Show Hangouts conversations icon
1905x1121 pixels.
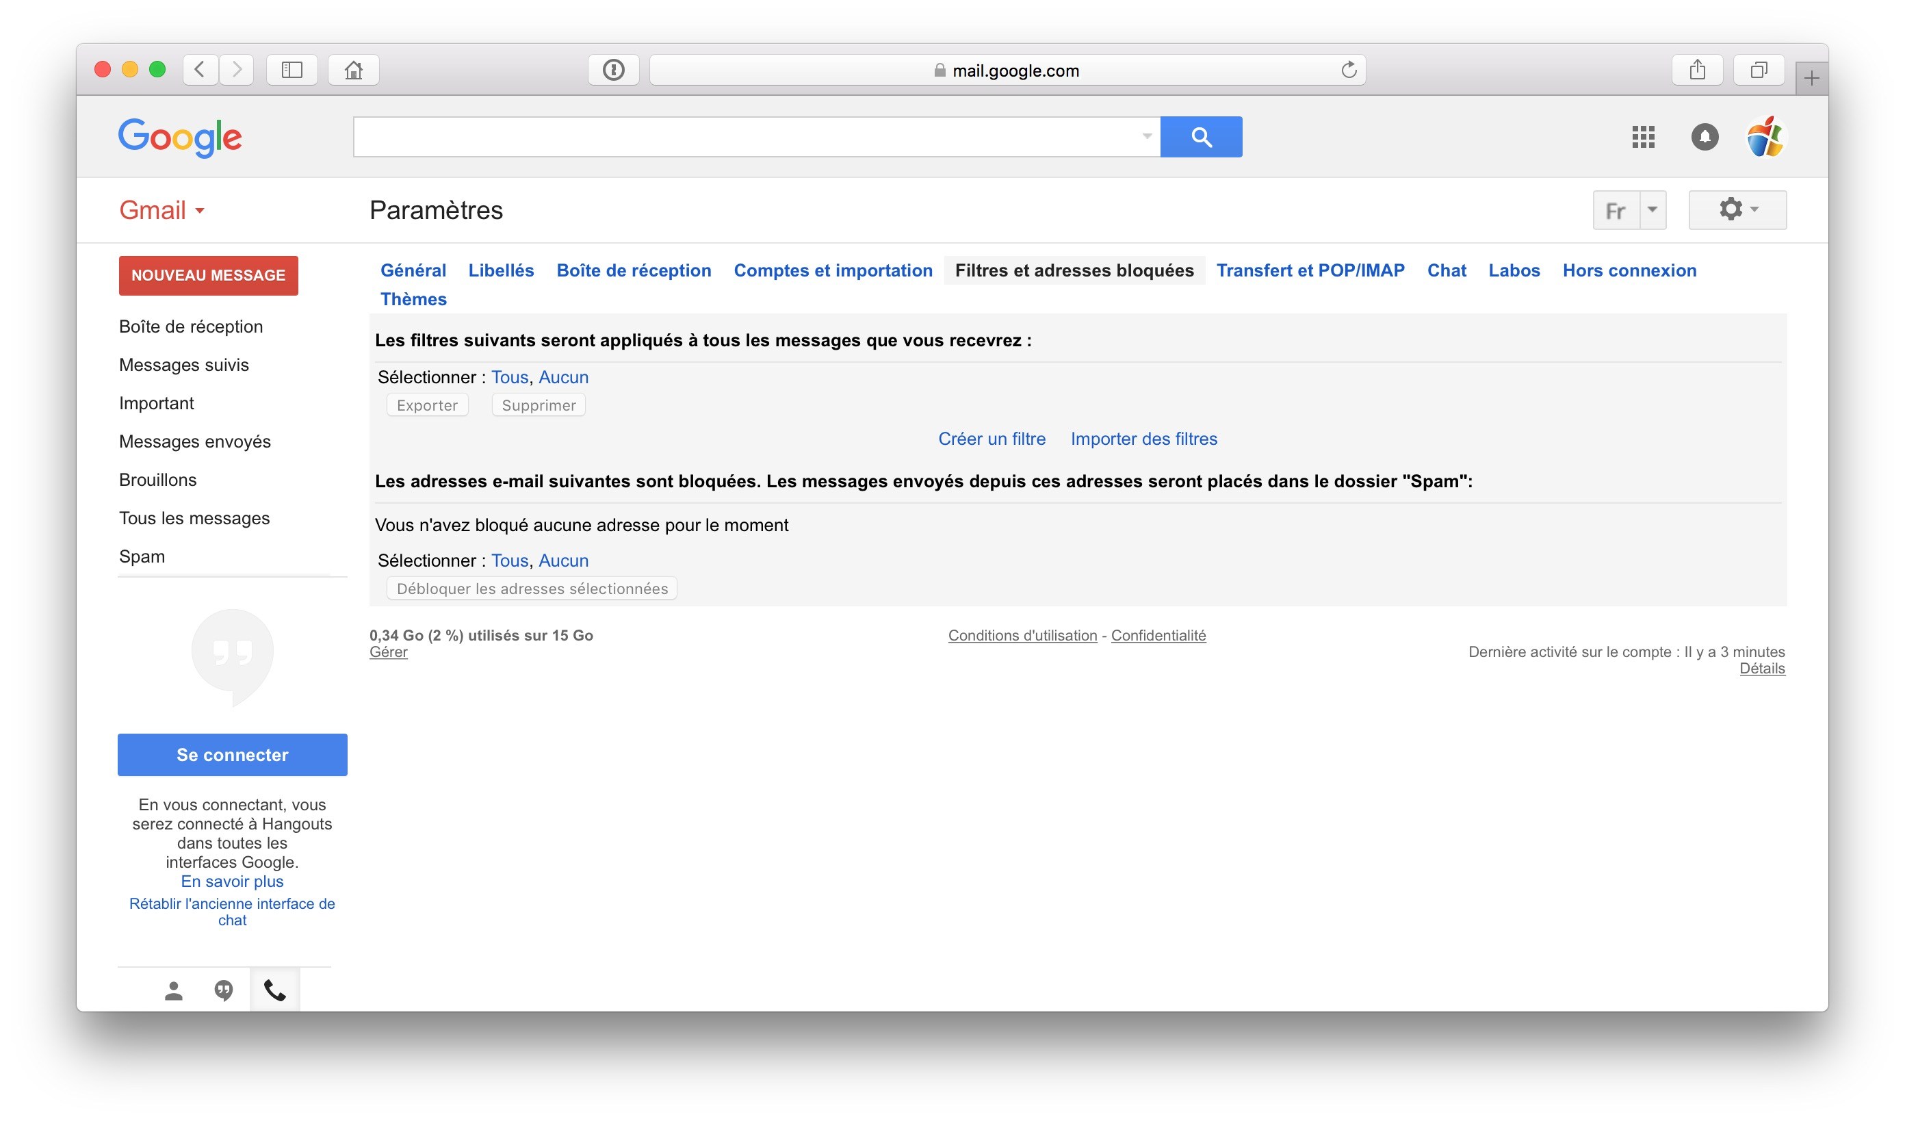tap(223, 990)
